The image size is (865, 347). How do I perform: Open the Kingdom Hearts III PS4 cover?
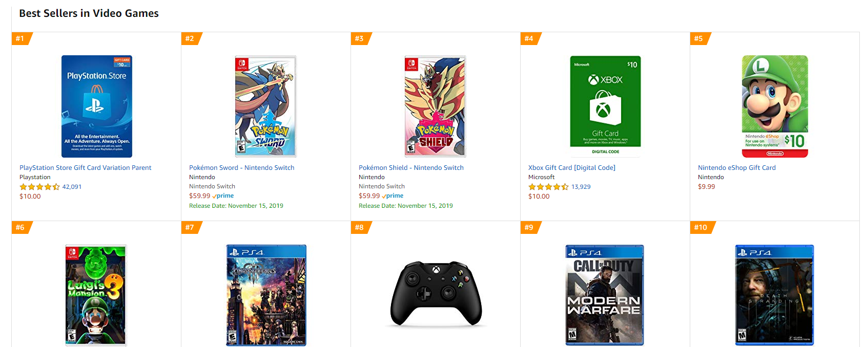[x=266, y=295]
